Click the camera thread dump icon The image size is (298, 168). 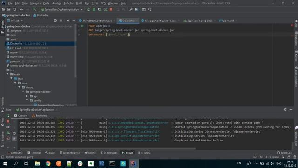(x=8, y=127)
